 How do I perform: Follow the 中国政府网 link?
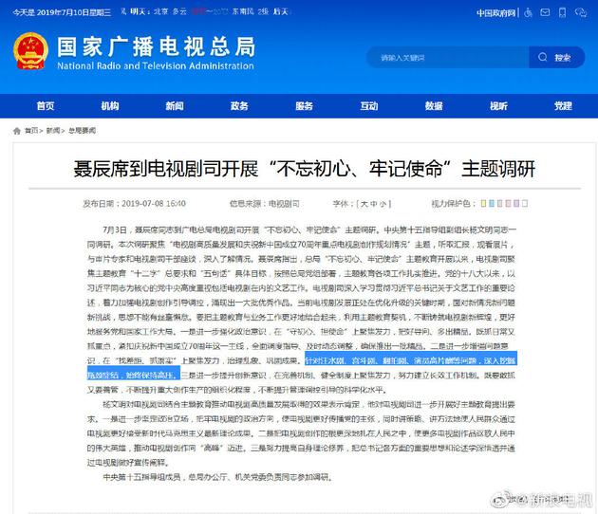tap(495, 13)
